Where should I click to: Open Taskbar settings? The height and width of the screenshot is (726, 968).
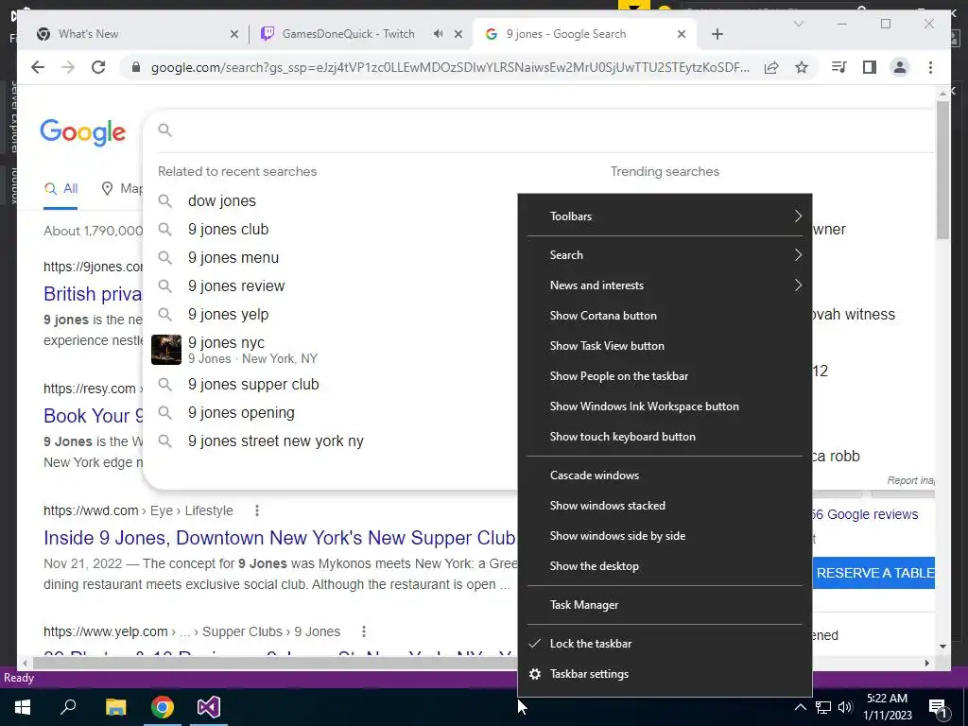tap(665, 673)
